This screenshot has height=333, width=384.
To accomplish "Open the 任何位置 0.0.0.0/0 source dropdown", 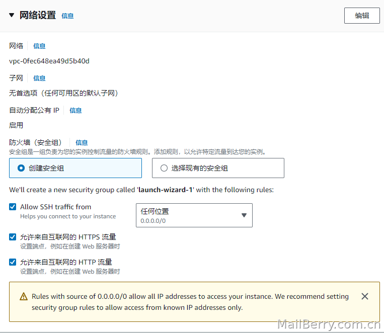I will click(194, 215).
